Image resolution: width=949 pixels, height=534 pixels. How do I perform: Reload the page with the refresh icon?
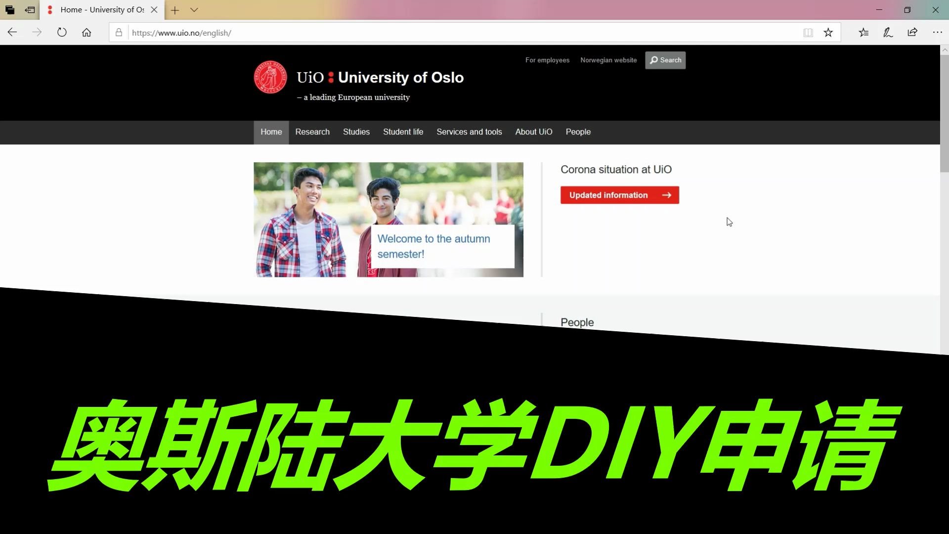pos(62,33)
